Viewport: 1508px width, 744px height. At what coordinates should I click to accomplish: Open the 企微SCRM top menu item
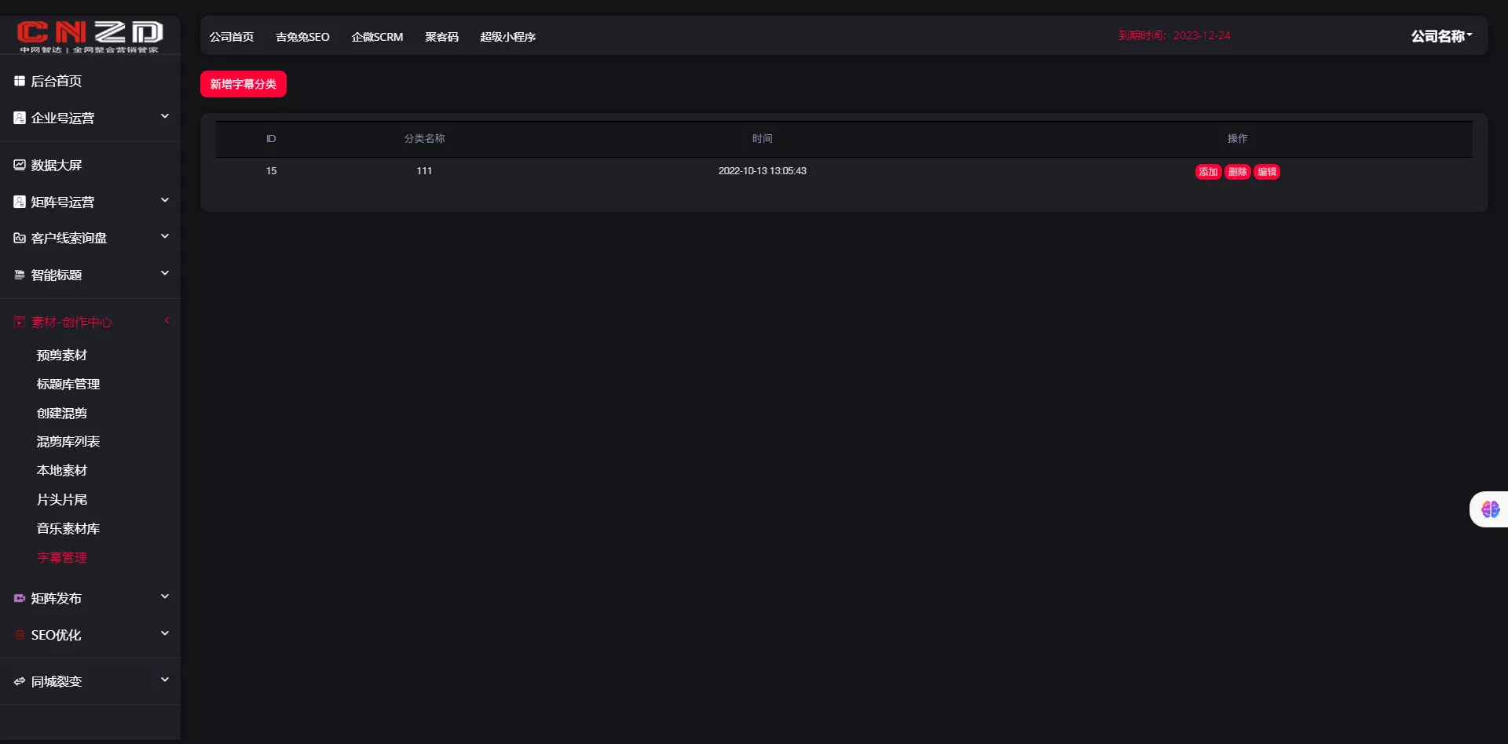click(377, 37)
